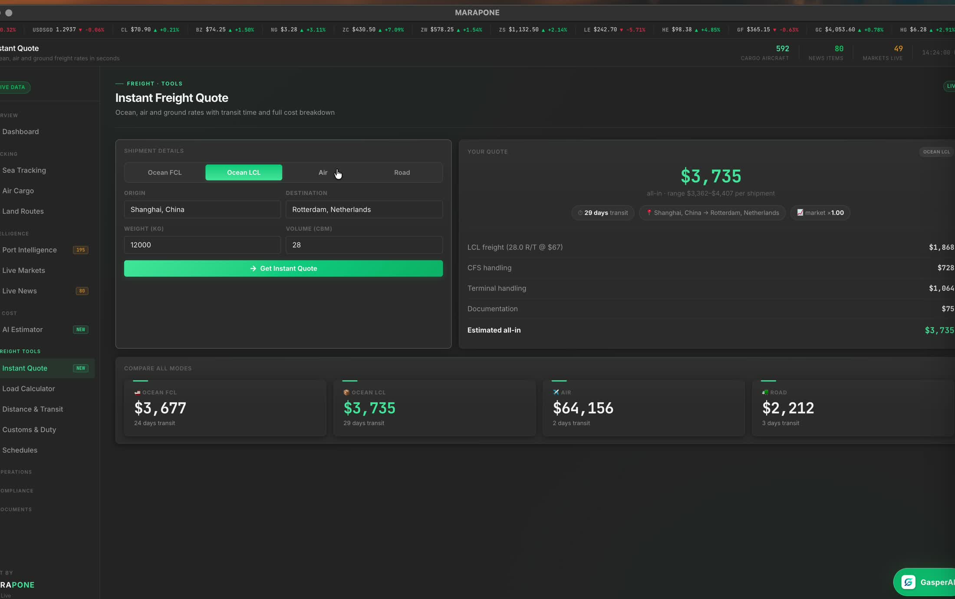Click the Destination field with Rotterdam, Netherlands
This screenshot has width=955, height=599.
tap(364, 209)
